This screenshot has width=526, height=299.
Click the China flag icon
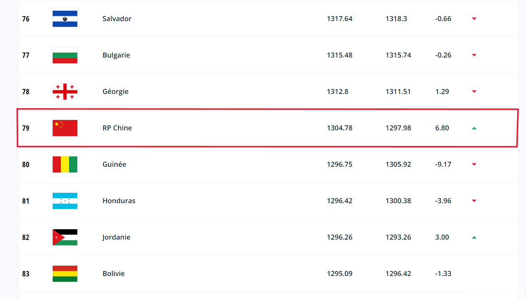coord(65,128)
